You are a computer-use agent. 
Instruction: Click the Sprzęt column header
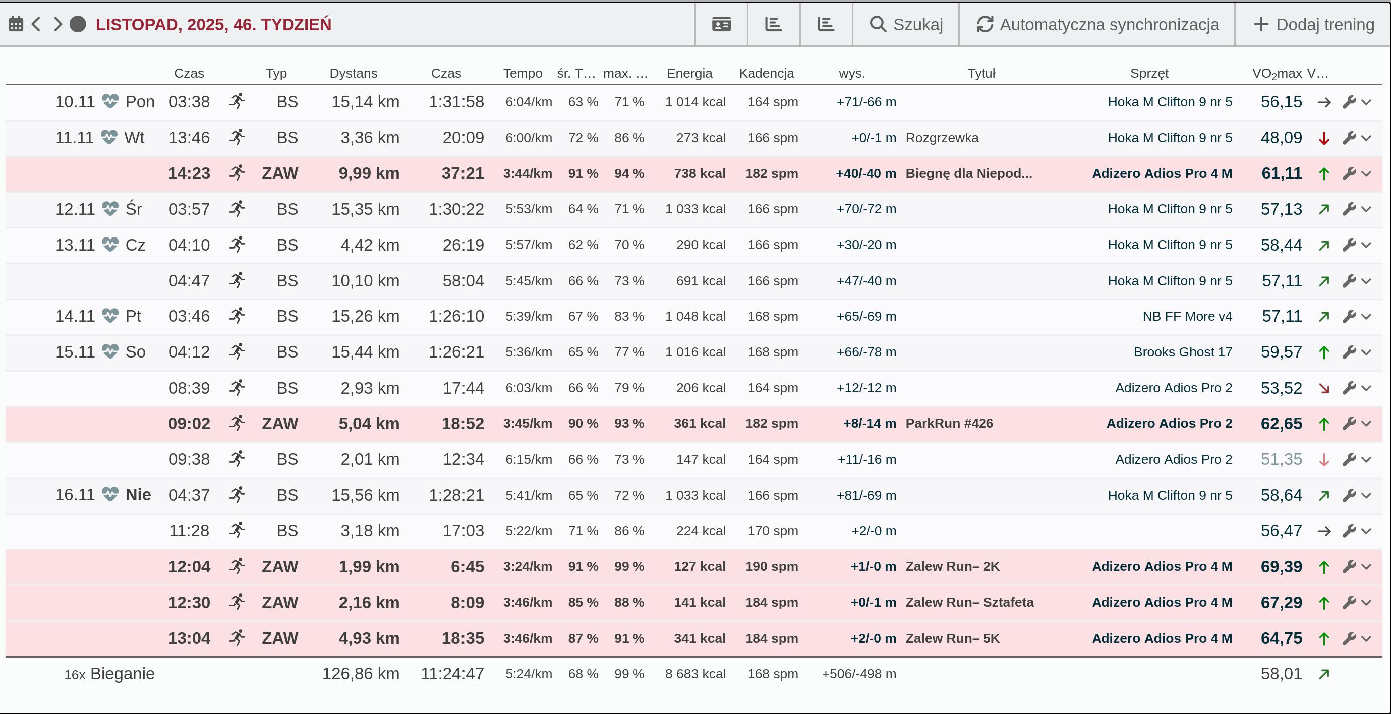pyautogui.click(x=1149, y=73)
